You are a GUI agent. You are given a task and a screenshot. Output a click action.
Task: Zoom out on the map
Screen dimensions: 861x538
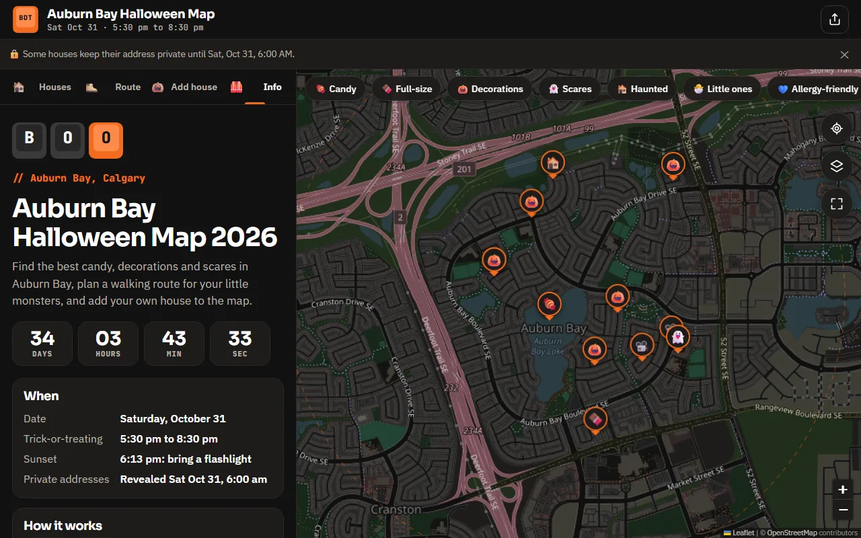click(843, 510)
